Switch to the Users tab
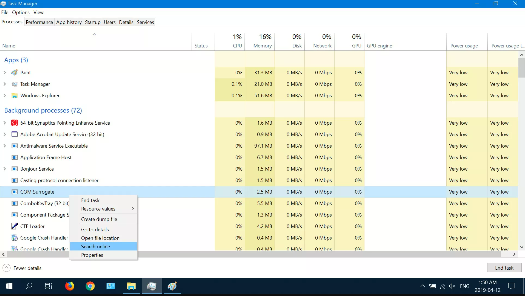The height and width of the screenshot is (296, 525). pos(110,22)
